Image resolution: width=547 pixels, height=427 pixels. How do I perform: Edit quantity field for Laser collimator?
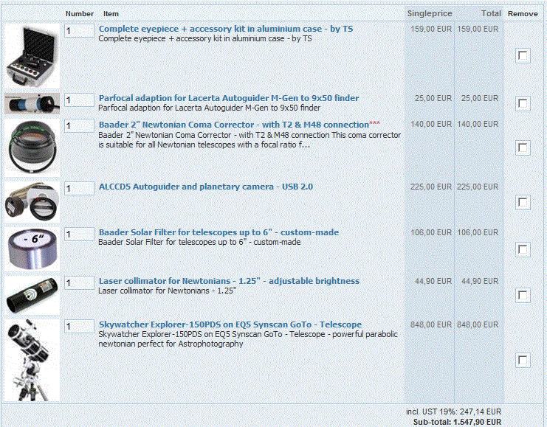79,283
